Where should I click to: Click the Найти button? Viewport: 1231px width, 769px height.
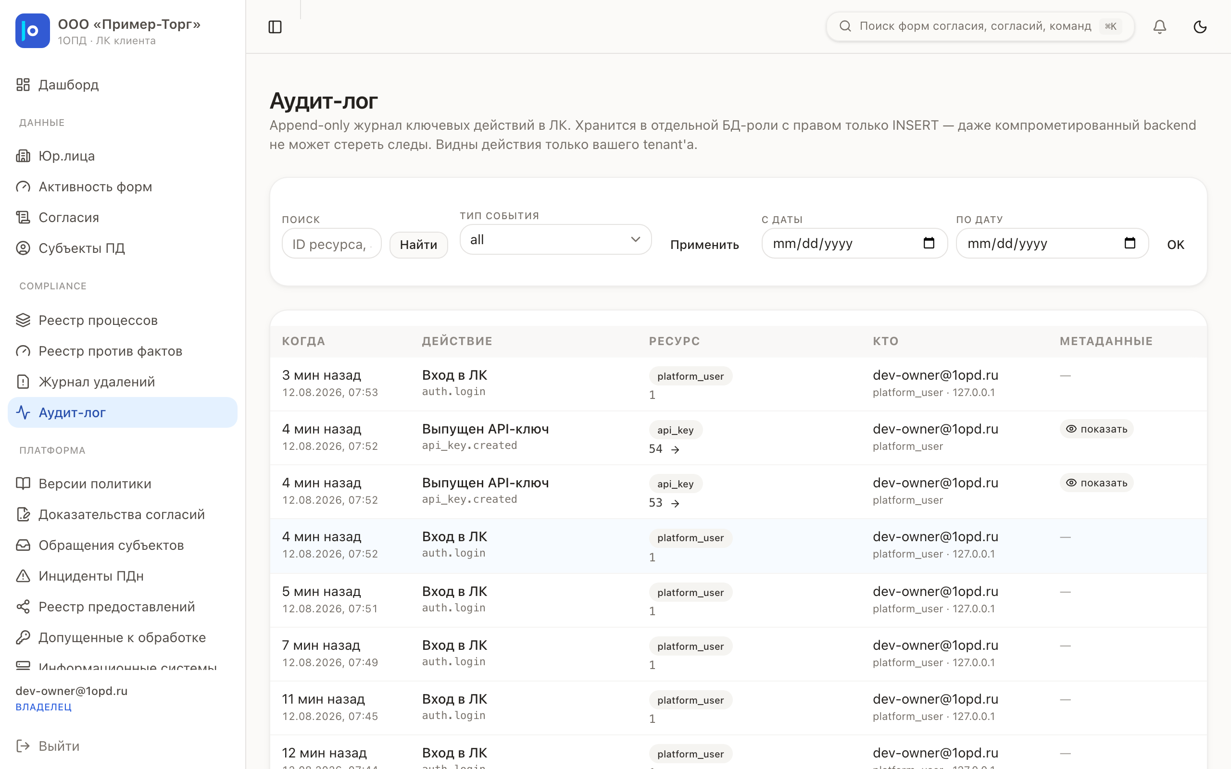click(419, 245)
